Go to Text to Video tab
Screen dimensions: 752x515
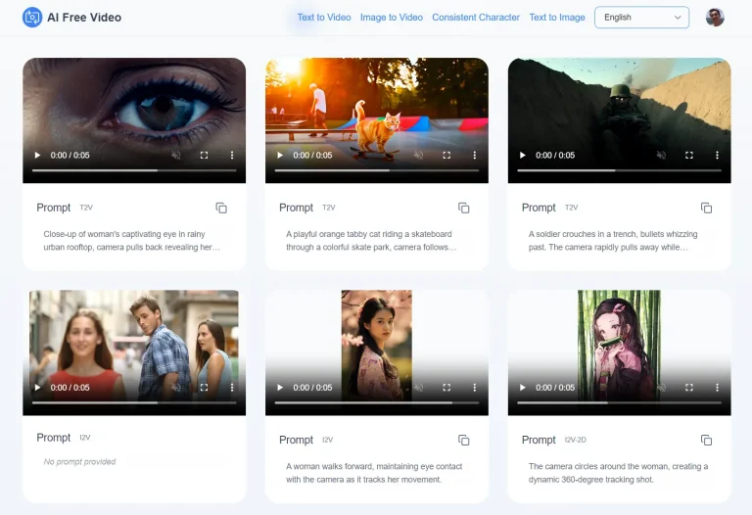click(324, 18)
